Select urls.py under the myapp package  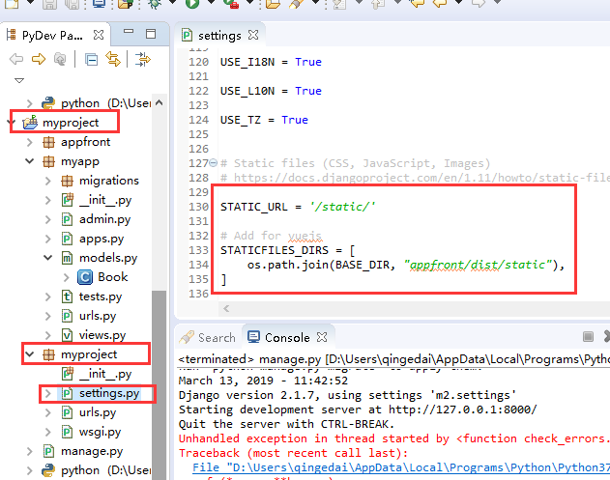click(98, 316)
